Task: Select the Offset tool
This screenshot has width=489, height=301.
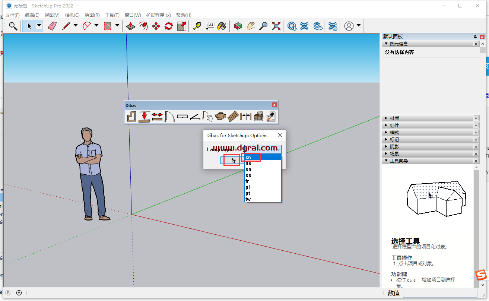Action: point(143,26)
